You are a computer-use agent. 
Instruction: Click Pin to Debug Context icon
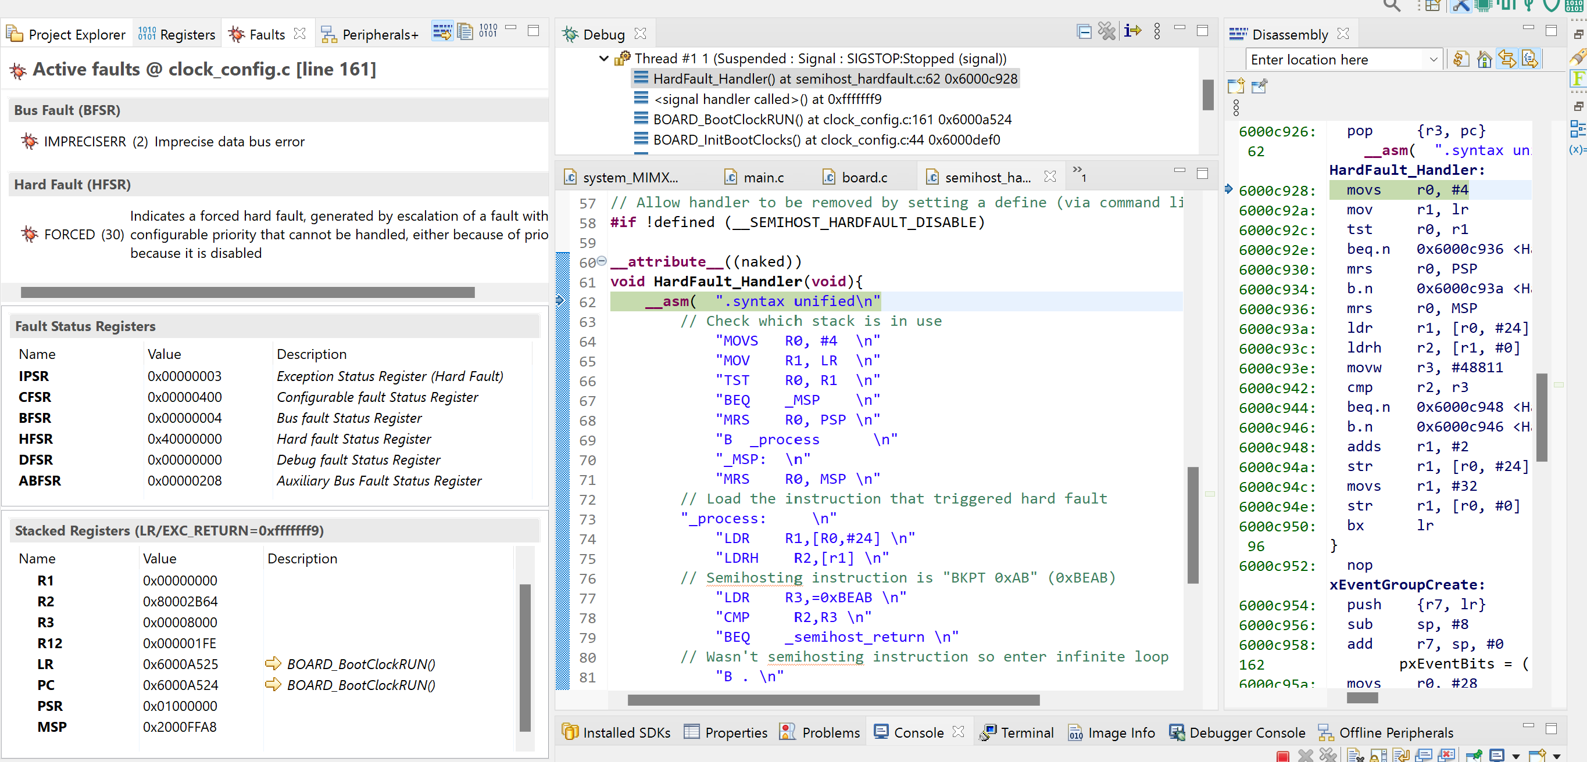(x=1259, y=86)
